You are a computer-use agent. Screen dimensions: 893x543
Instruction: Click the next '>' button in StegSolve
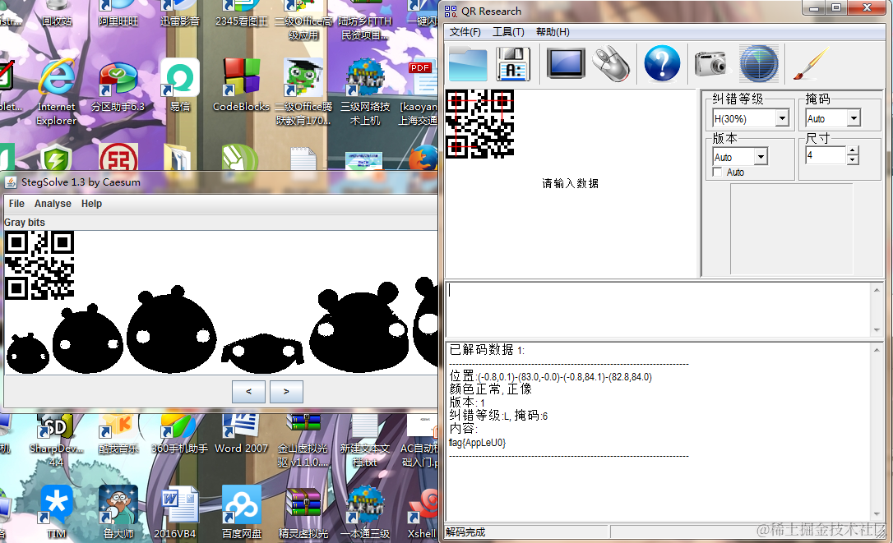coord(286,392)
